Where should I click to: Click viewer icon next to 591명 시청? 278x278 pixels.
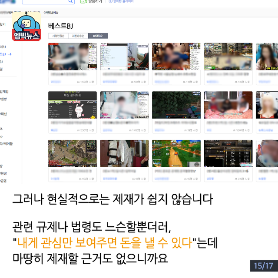point(132,82)
